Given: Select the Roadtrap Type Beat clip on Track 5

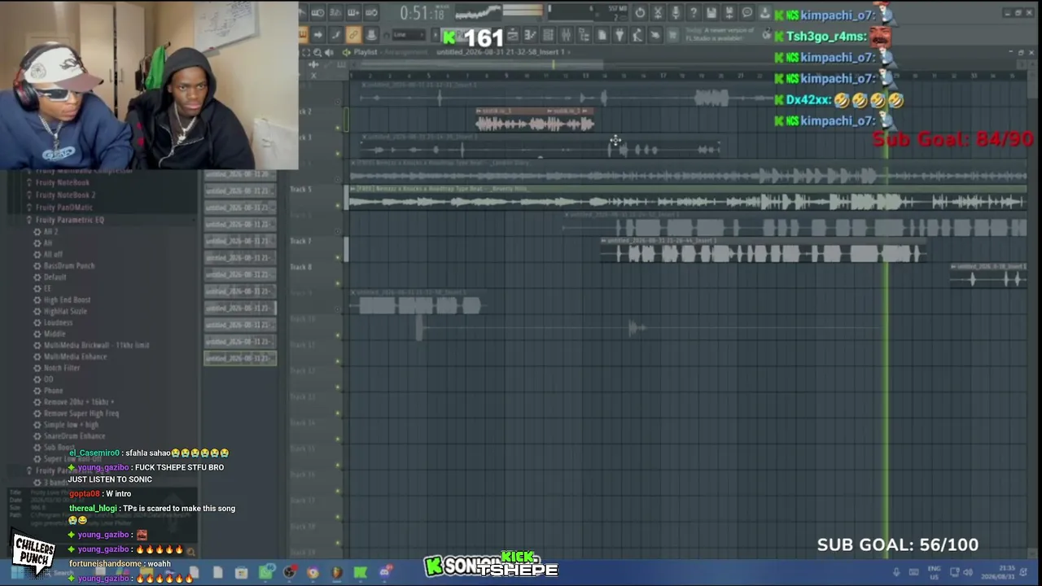Looking at the screenshot, I should tap(688, 198).
